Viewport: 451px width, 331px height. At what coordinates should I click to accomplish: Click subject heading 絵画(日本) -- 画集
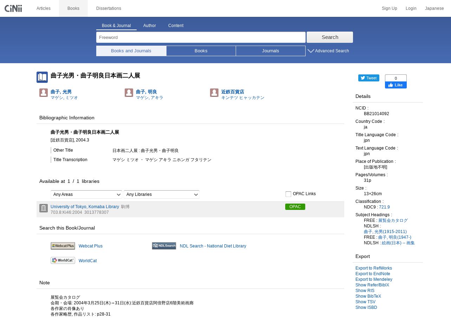(398, 243)
